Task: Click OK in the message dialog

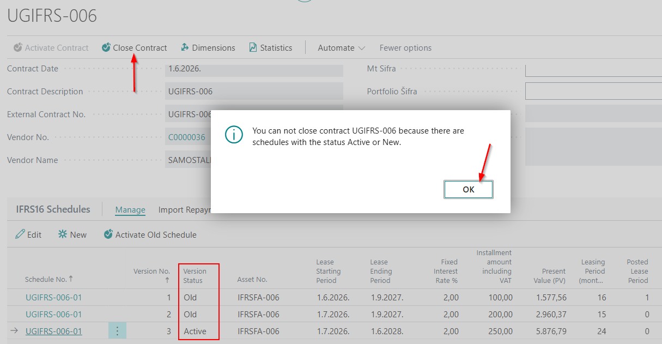Action: coord(469,189)
